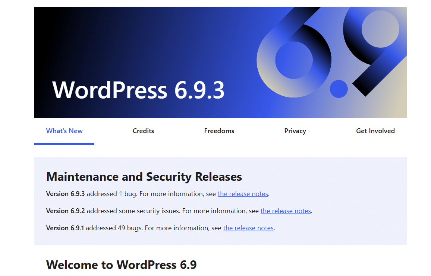Click the bold Version 6.9.3 label
The width and height of the screenshot is (431, 276).
pyautogui.click(x=65, y=194)
